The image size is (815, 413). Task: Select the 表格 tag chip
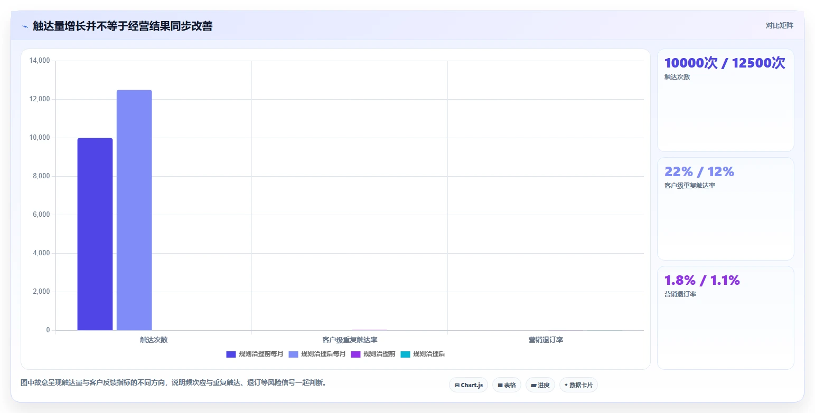click(507, 385)
